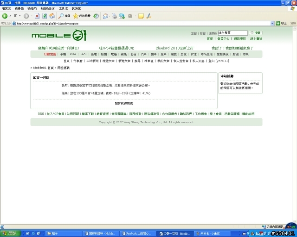Open the 檔案(F) menu
The height and width of the screenshot is (237, 297).
6,8
